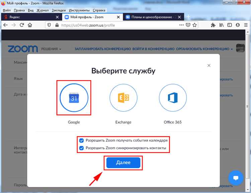Close the service selection dialog
Image resolution: width=251 pixels, height=193 pixels.
coord(209,65)
